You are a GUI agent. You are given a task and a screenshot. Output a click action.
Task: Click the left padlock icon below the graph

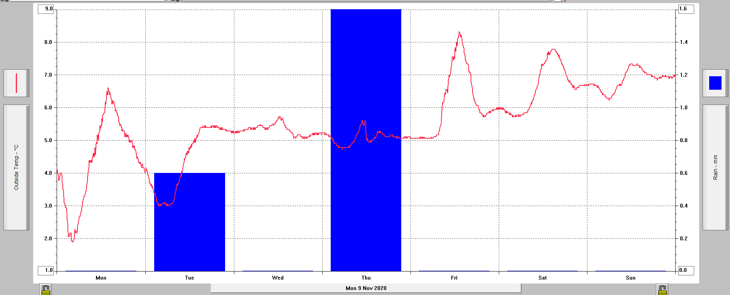[x=46, y=290]
